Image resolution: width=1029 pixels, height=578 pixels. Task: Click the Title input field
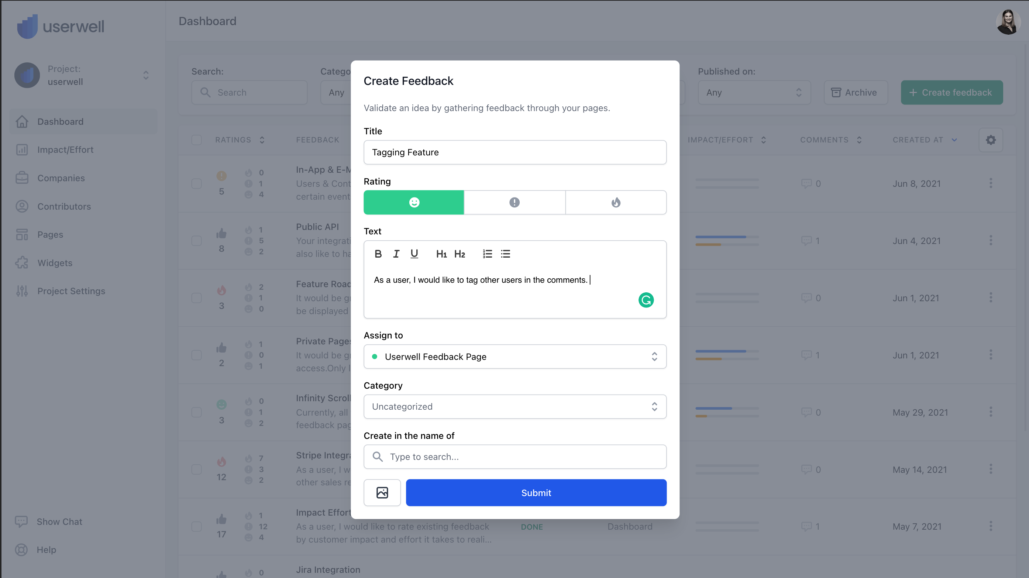coord(514,152)
